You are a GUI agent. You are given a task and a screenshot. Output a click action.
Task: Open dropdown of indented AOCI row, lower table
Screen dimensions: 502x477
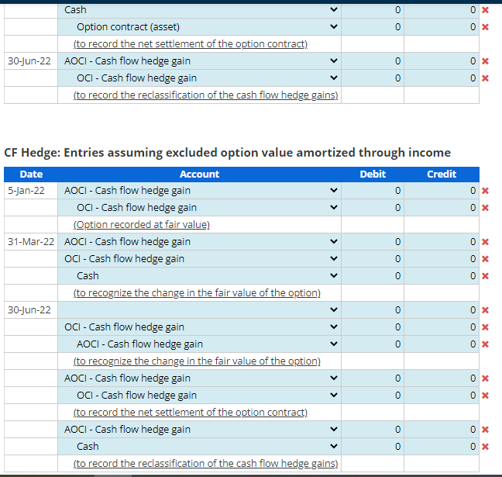199,344
